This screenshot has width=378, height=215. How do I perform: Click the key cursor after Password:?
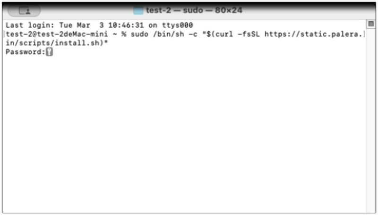(x=50, y=52)
